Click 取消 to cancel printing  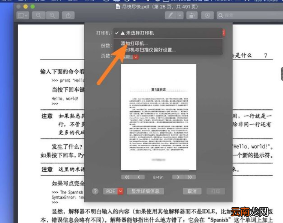pyautogui.click(x=192, y=191)
